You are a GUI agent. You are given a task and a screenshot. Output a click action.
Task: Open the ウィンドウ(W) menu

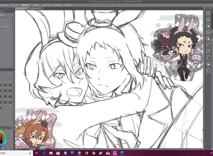click(57, 5)
